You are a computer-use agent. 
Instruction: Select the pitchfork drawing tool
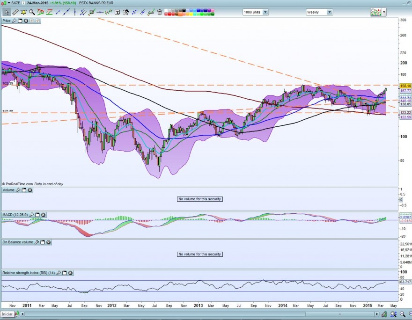(x=82, y=12)
